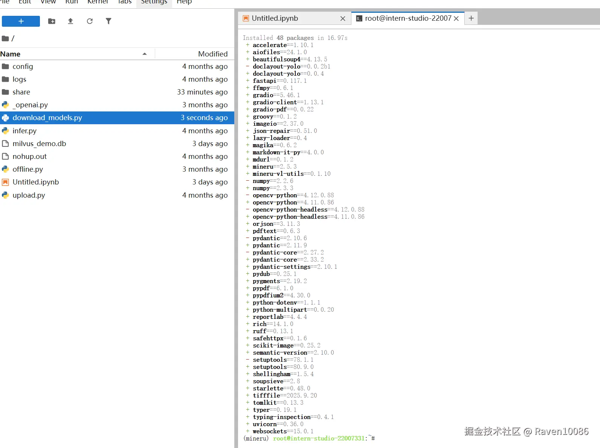Click the 'websockets==15.0.1' terminal line
This screenshot has height=448, width=600.
279,431
